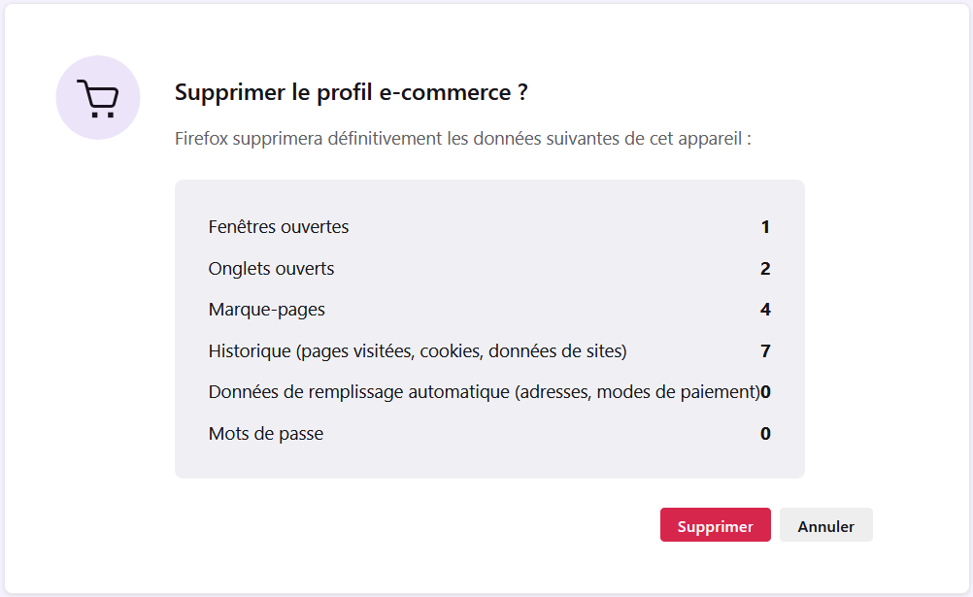This screenshot has width=973, height=597.
Task: Select the cart icon's wheel detail
Action: 93,113
